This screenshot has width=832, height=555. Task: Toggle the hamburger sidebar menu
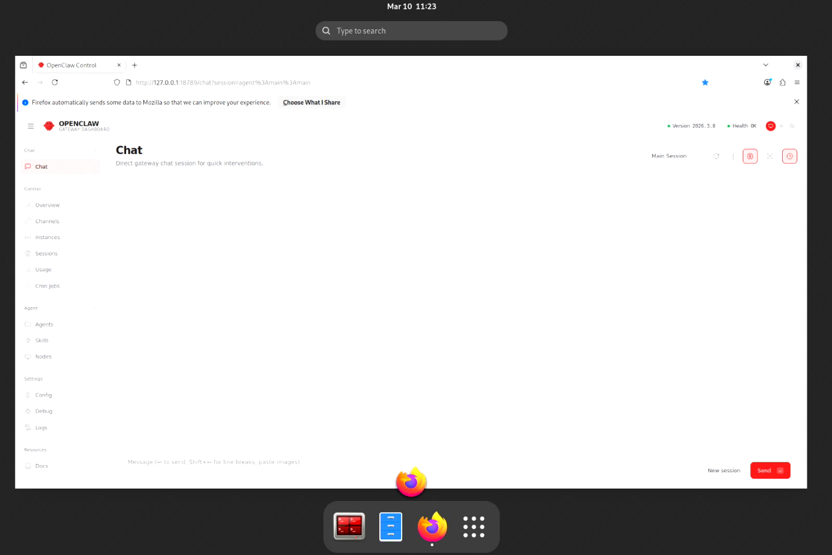pyautogui.click(x=31, y=126)
